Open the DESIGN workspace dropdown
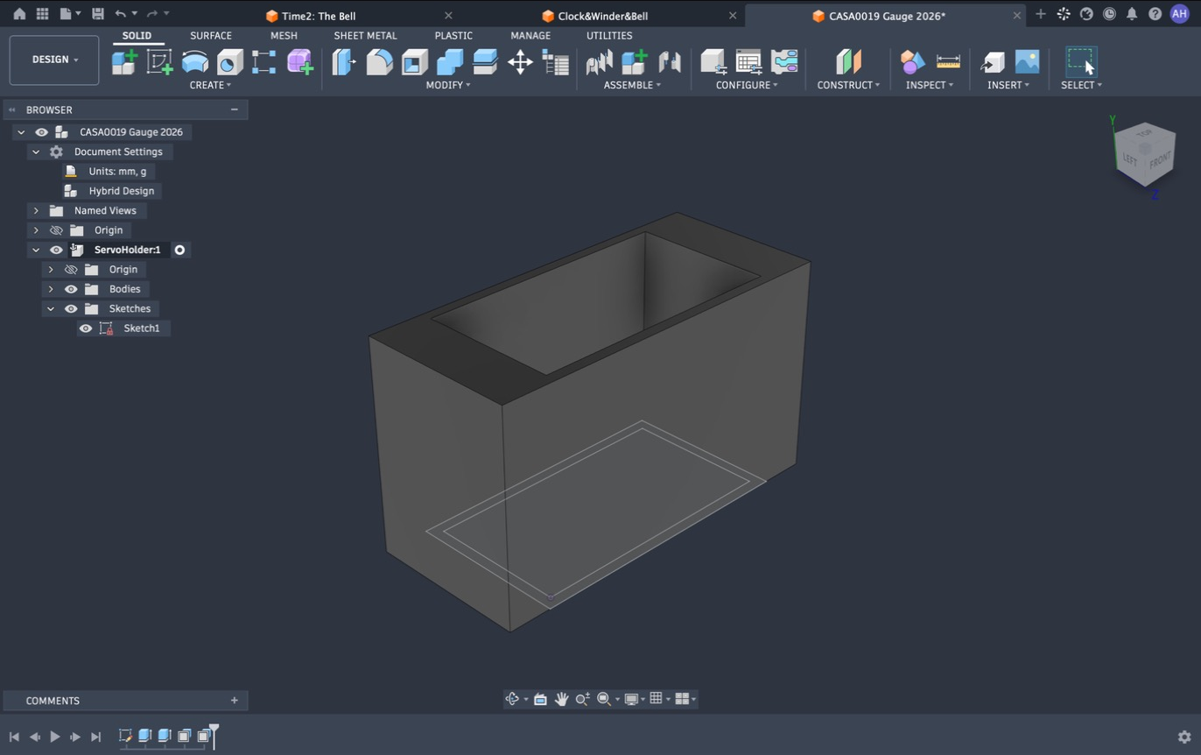Screen dimensions: 1201x755 [54, 60]
